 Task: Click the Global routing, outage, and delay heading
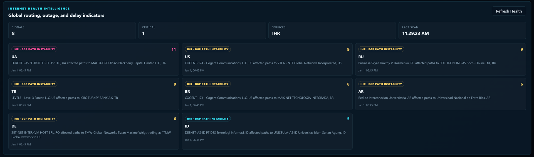click(x=56, y=15)
